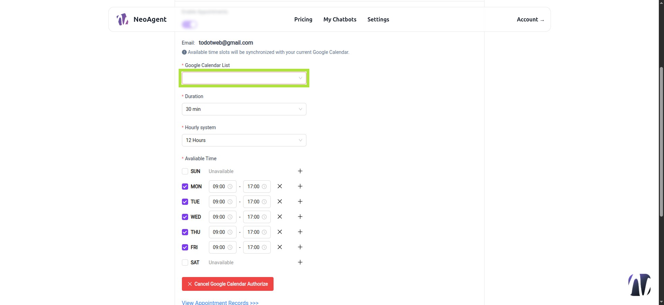664x305 pixels.
Task: Uncheck the TUE availability checkbox
Action: [185, 202]
